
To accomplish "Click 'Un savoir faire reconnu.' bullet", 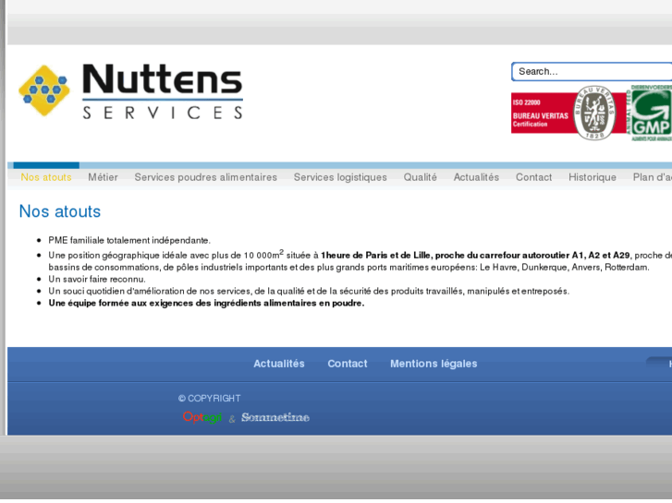I will pos(97,279).
